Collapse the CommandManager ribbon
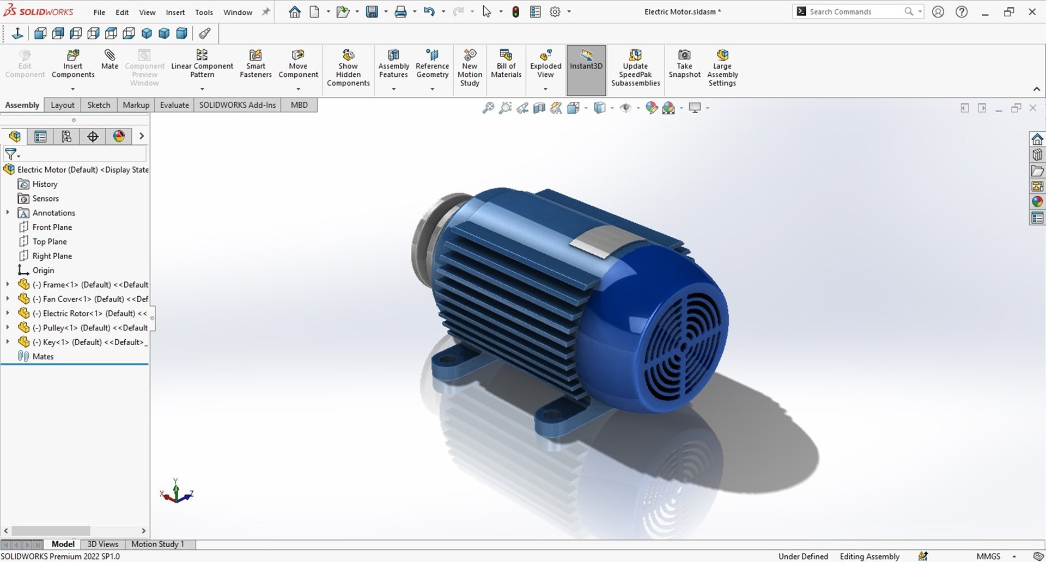This screenshot has width=1046, height=588. pos(1036,89)
